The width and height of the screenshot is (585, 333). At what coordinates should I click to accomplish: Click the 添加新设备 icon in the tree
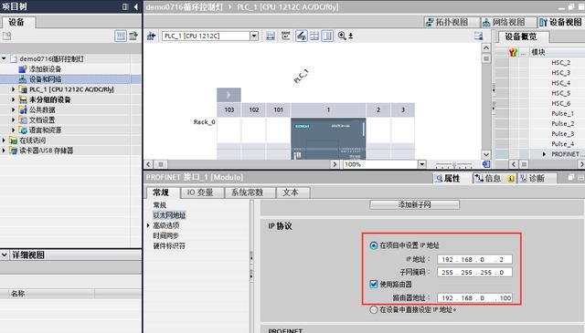tap(23, 69)
